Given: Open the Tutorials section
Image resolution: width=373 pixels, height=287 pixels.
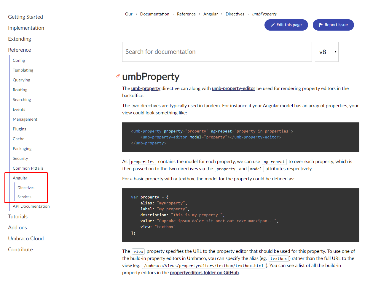Looking at the screenshot, I should click(18, 216).
